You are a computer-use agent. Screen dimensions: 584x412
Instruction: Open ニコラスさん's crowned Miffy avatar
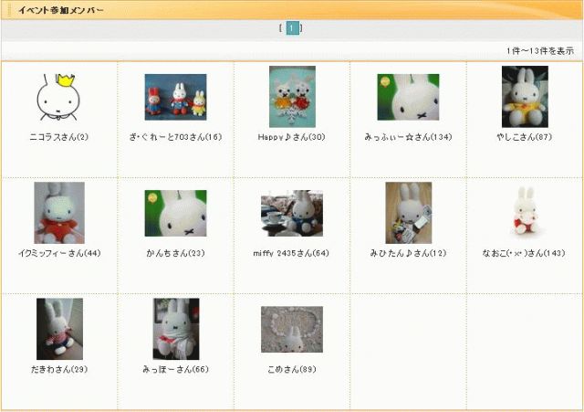[58, 97]
